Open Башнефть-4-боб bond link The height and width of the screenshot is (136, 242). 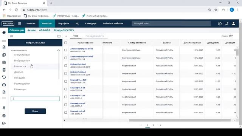[x=78, y=80]
